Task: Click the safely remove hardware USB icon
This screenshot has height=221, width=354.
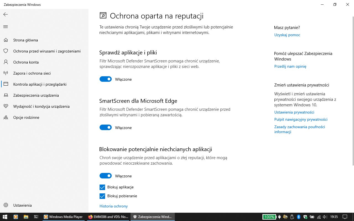Action: click(292, 217)
